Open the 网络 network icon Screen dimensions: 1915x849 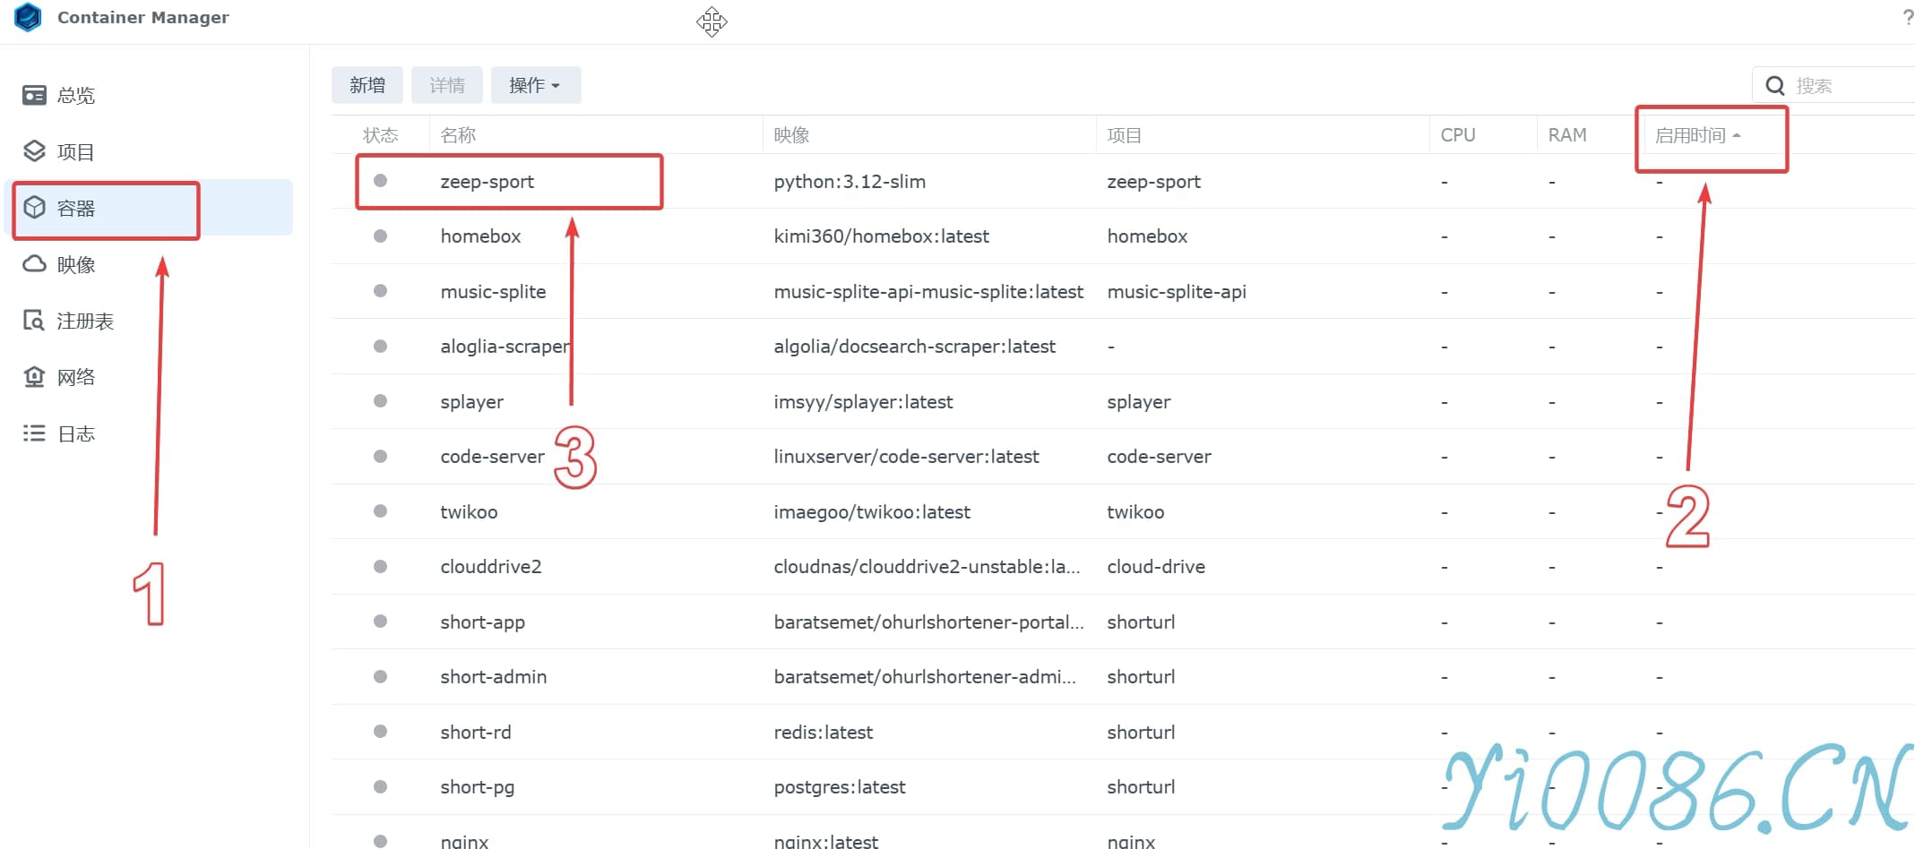tap(34, 377)
